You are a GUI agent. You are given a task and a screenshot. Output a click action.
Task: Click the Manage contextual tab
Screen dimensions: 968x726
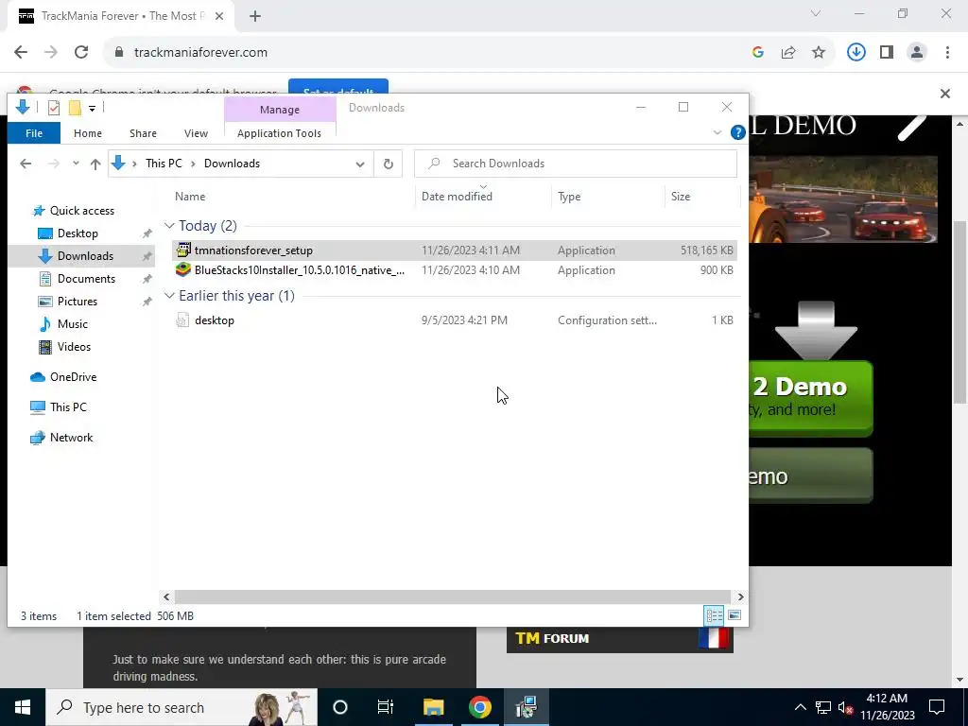coord(280,110)
